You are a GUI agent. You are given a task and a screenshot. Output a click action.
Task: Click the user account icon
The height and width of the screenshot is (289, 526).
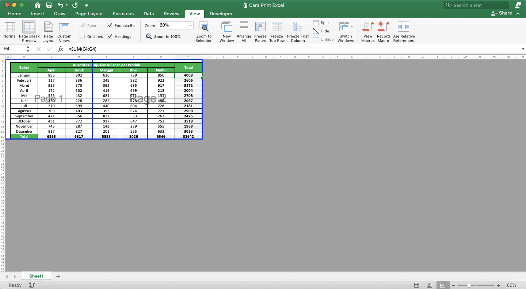click(518, 5)
